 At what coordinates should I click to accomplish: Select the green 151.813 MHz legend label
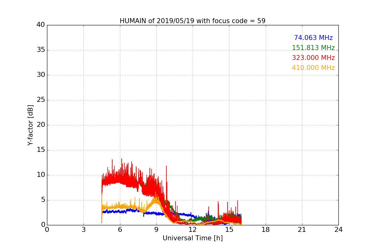[313, 48]
